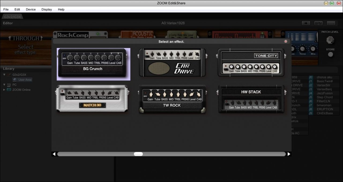This screenshot has width=343, height=182.
Task: Click the Gain knob on MATCH 30
Action: point(69,92)
